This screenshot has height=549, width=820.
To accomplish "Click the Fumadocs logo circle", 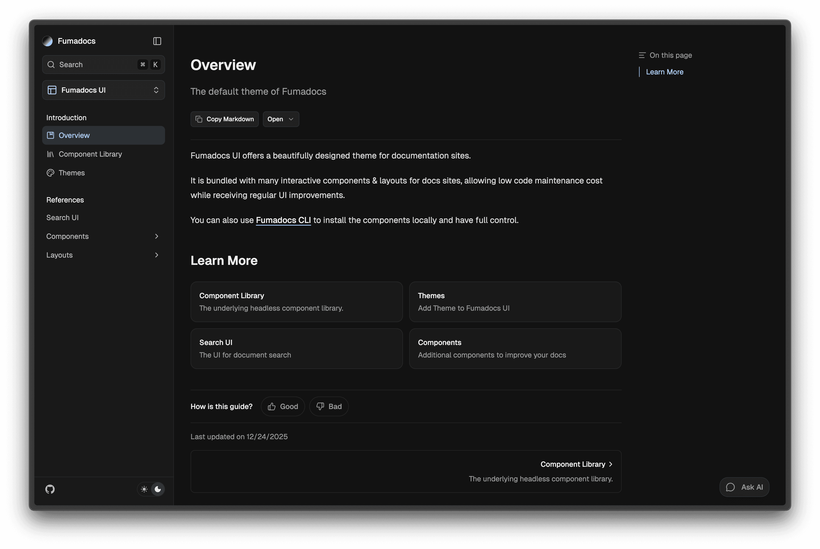I will click(x=47, y=41).
